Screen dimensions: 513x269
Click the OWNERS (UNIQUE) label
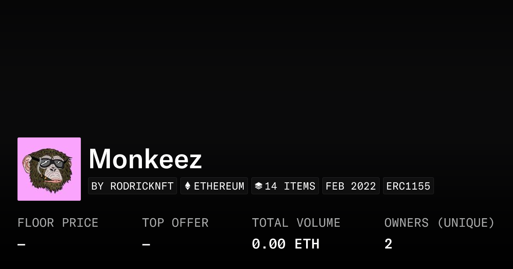tap(439, 223)
